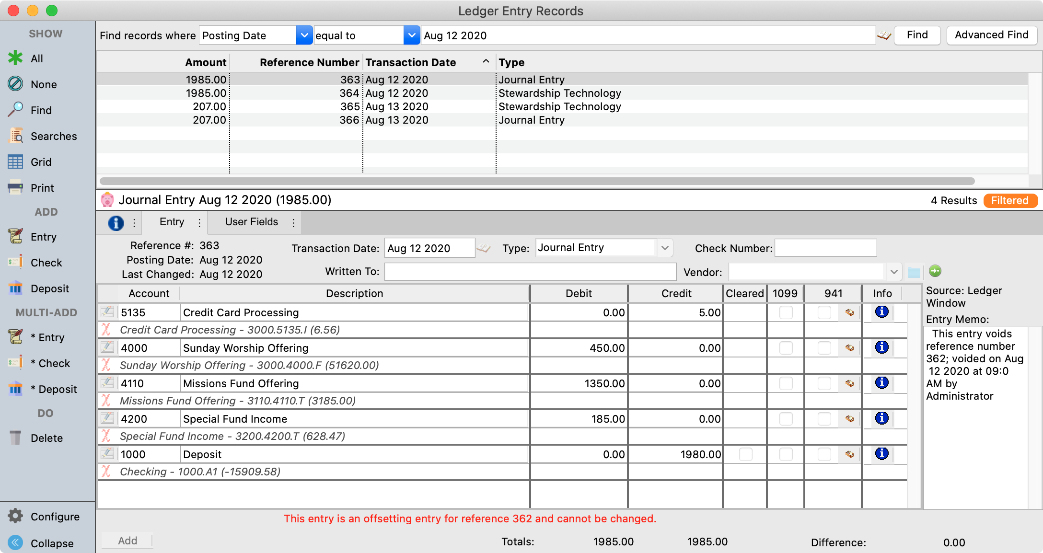The width and height of the screenshot is (1043, 553).
Task: Open the 'equal to' operator dropdown
Action: click(x=411, y=35)
